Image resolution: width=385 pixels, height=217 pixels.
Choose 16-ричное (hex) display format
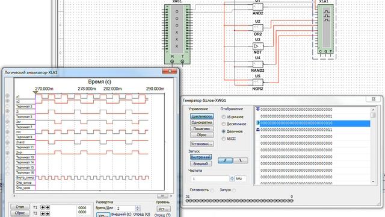click(223, 117)
